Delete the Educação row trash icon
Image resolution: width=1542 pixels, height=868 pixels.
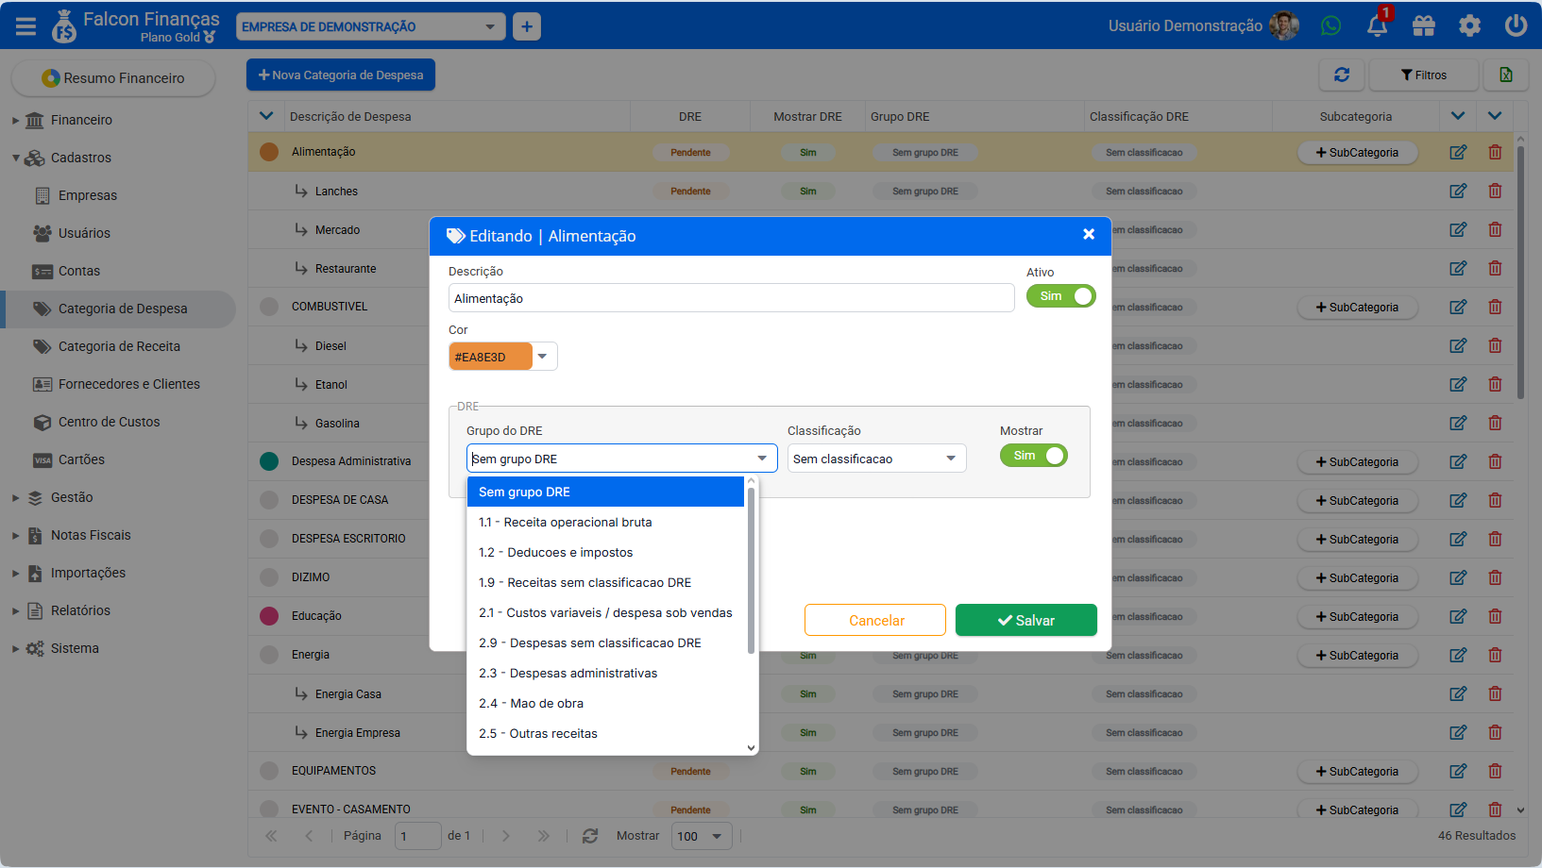pos(1495,616)
